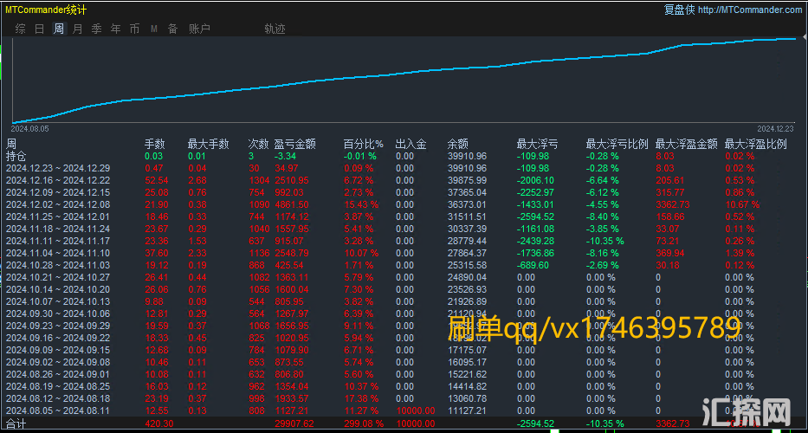Select the 2024.08.05 ~ 2024.08.11 week row
808x433 pixels.
(58, 410)
